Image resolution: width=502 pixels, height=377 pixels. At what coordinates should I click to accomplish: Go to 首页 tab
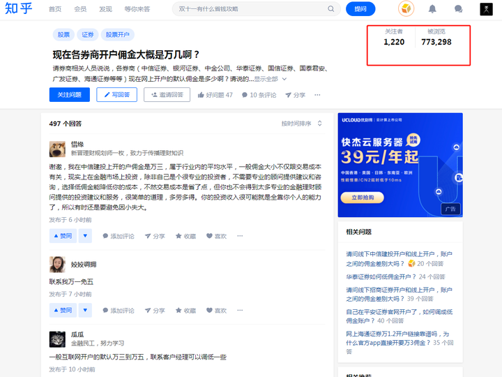tap(55, 9)
